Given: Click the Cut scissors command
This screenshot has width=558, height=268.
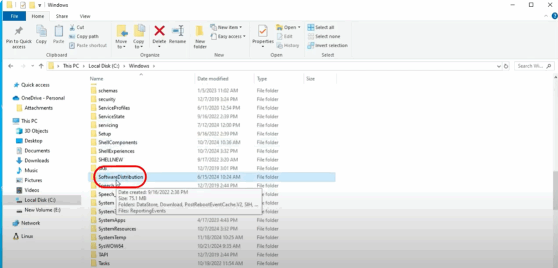Looking at the screenshot, I should click(76, 27).
